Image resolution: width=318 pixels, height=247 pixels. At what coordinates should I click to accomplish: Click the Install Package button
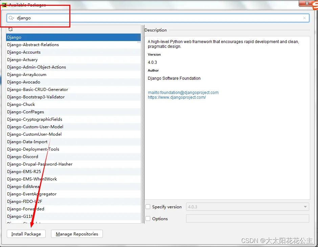pos(26,234)
